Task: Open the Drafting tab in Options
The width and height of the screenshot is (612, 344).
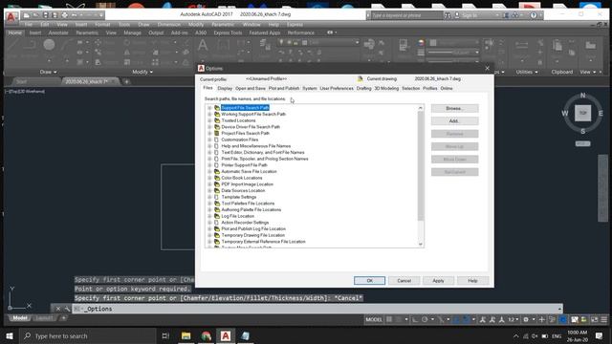Action: click(x=363, y=89)
